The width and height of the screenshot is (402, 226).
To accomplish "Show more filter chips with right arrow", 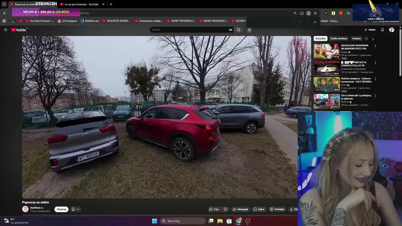I will coord(373,39).
